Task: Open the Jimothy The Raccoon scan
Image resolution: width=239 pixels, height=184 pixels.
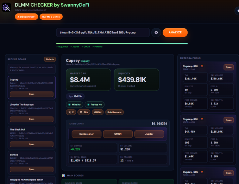Action: pos(32,119)
